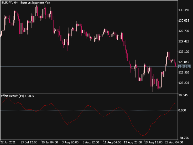Click the 6 Aug 12:00 time label
The image size is (193, 145).
point(91,142)
